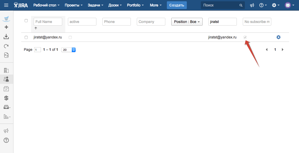Click the refresh icon in sidebar

pos(6,46)
